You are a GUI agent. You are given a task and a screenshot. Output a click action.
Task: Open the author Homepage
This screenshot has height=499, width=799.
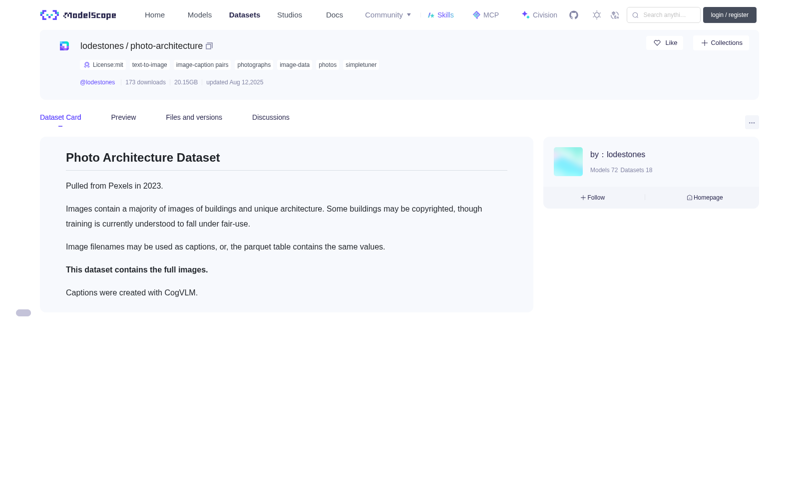705,198
